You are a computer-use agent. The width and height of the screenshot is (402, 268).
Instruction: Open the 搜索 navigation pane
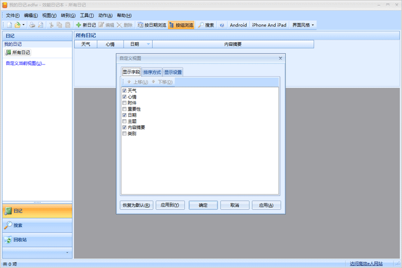(x=37, y=225)
